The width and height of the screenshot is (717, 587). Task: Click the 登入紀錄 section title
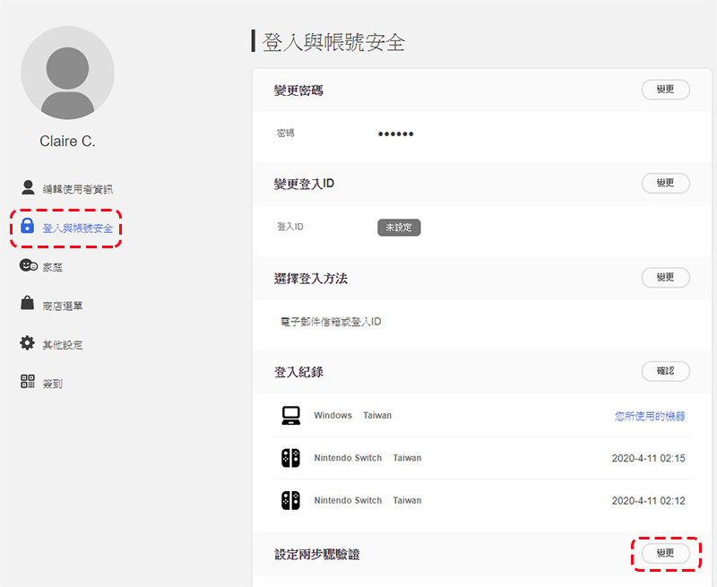pyautogui.click(x=298, y=372)
